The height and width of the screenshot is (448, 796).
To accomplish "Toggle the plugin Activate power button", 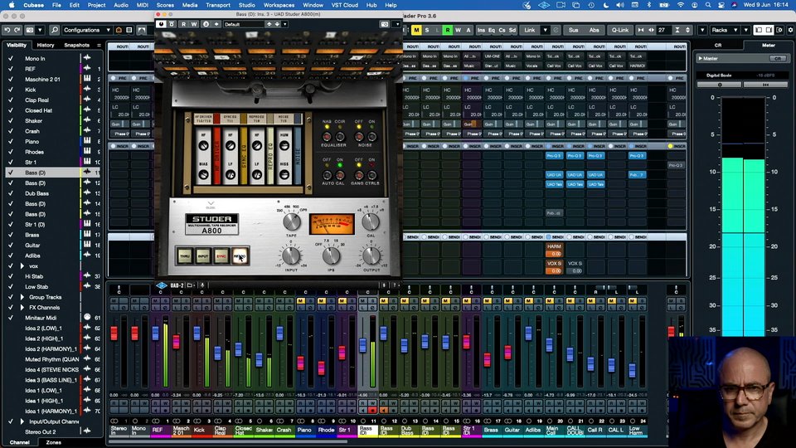I will 162,24.
